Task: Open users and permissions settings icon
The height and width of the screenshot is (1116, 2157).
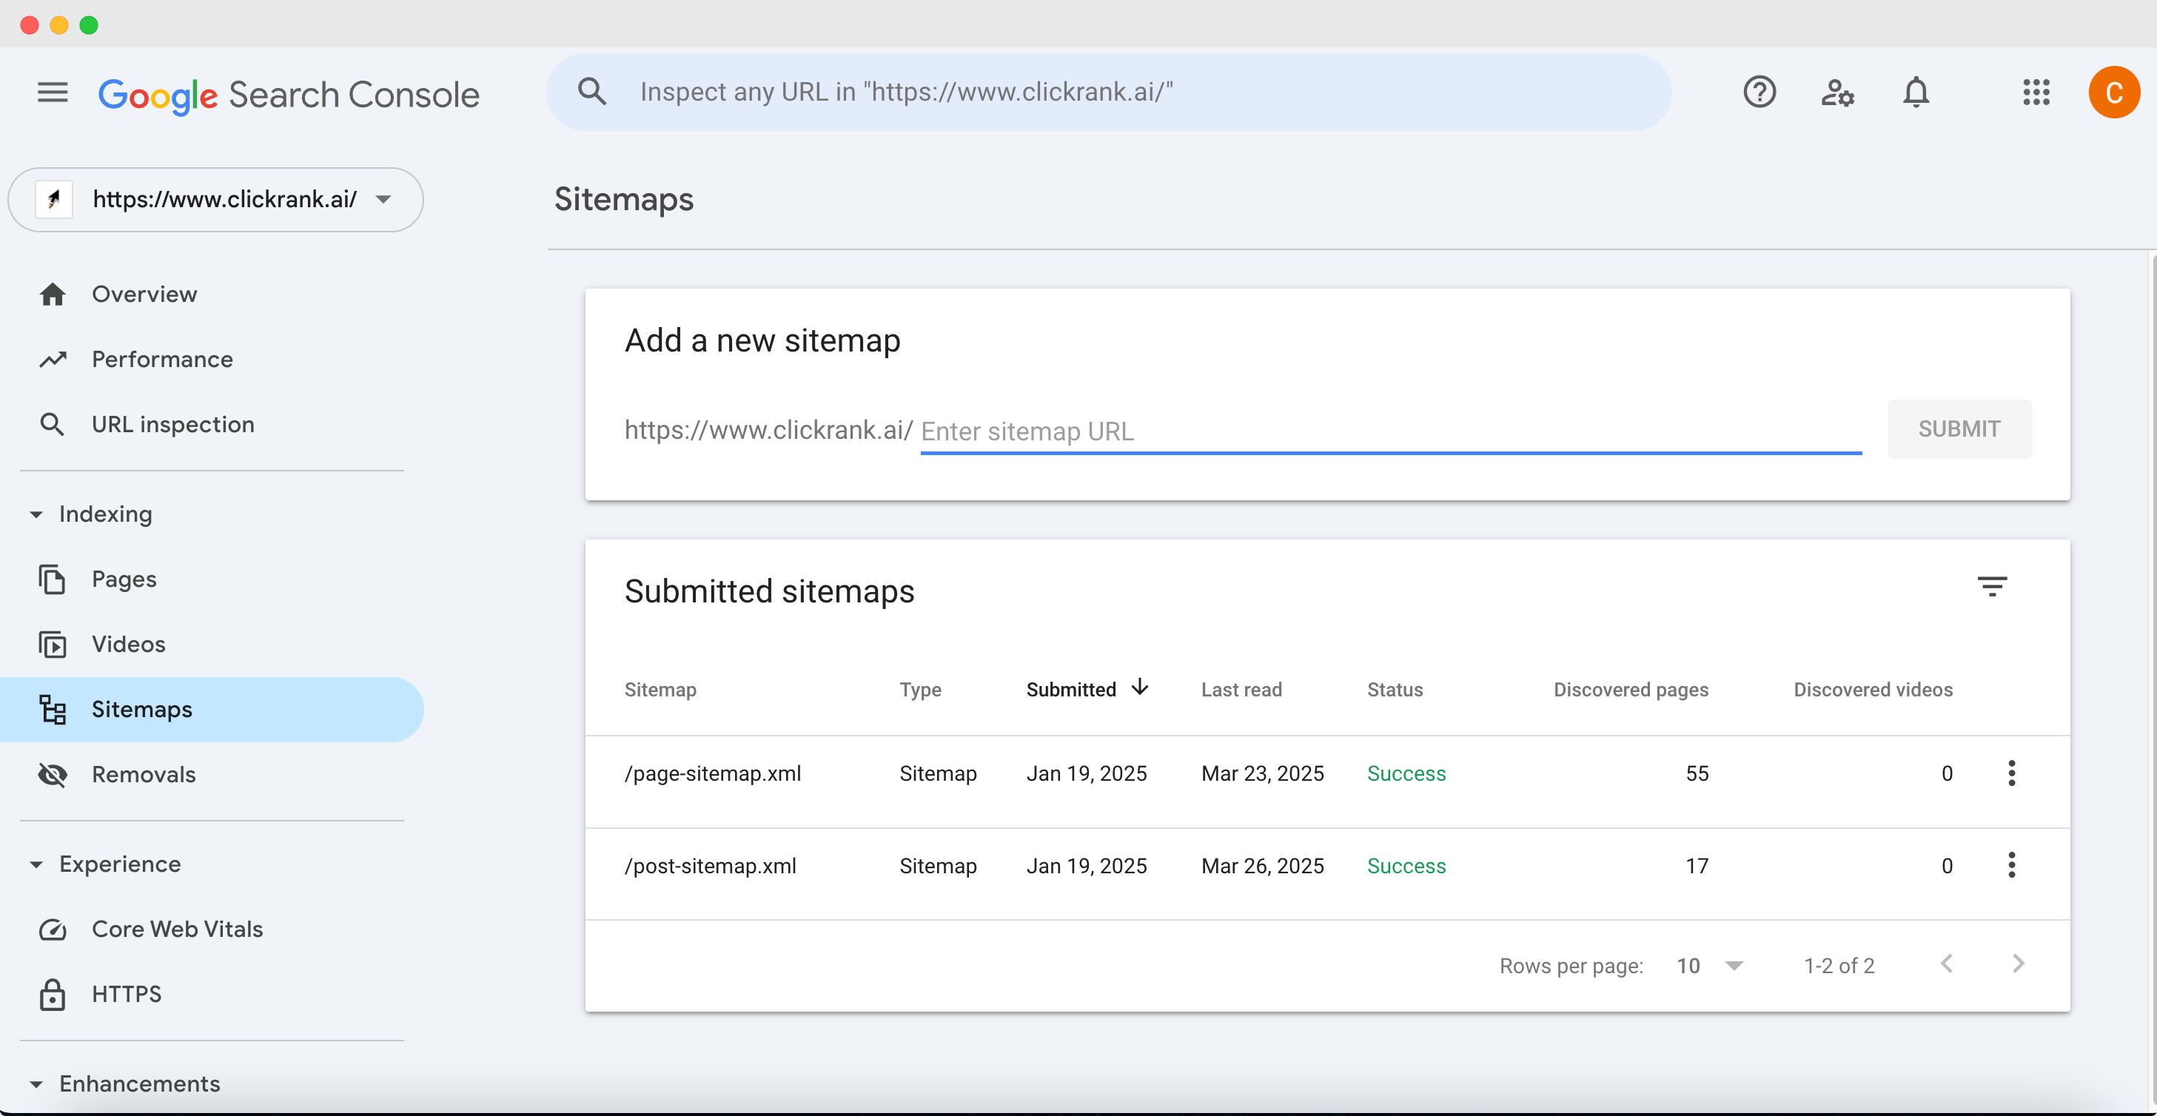Action: click(1837, 92)
